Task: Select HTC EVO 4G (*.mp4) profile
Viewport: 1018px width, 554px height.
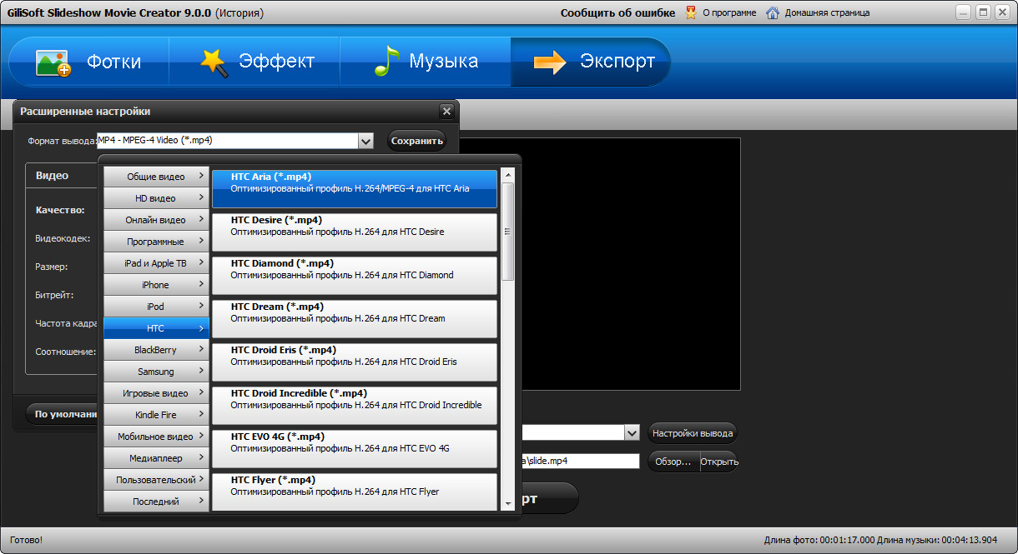Action: 355,448
